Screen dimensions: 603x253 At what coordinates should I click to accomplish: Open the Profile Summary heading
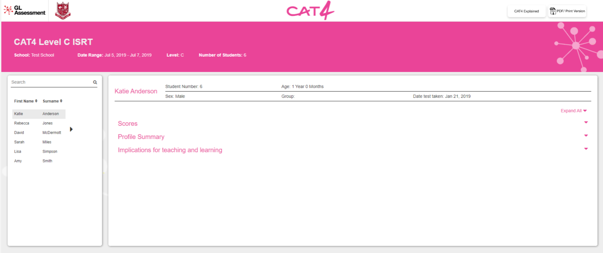(x=141, y=137)
